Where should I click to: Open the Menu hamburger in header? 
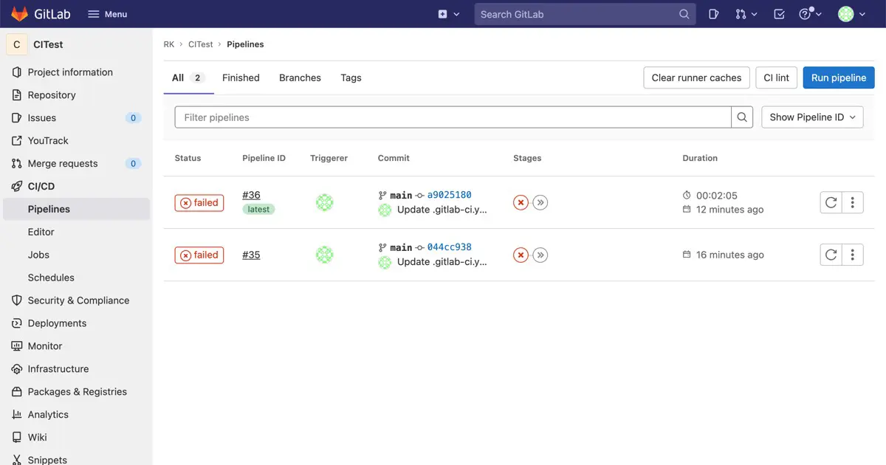pos(107,14)
